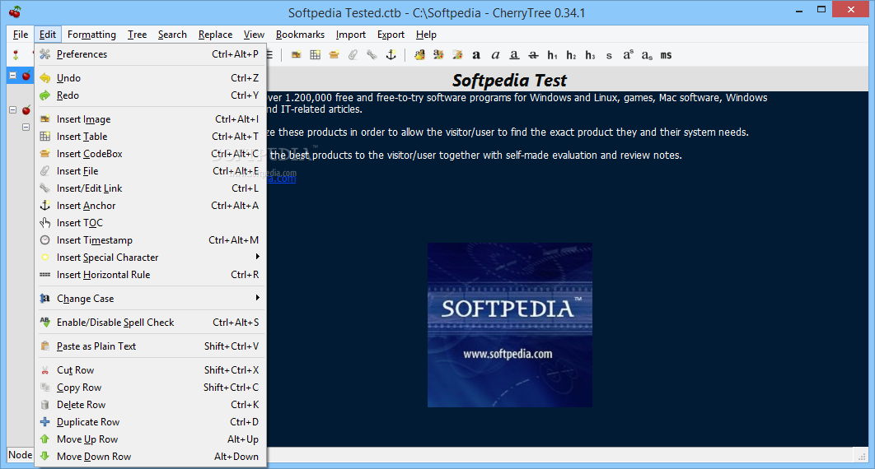Collapse the nested child tree node
Screen dimensions: 875x469
pos(26,128)
